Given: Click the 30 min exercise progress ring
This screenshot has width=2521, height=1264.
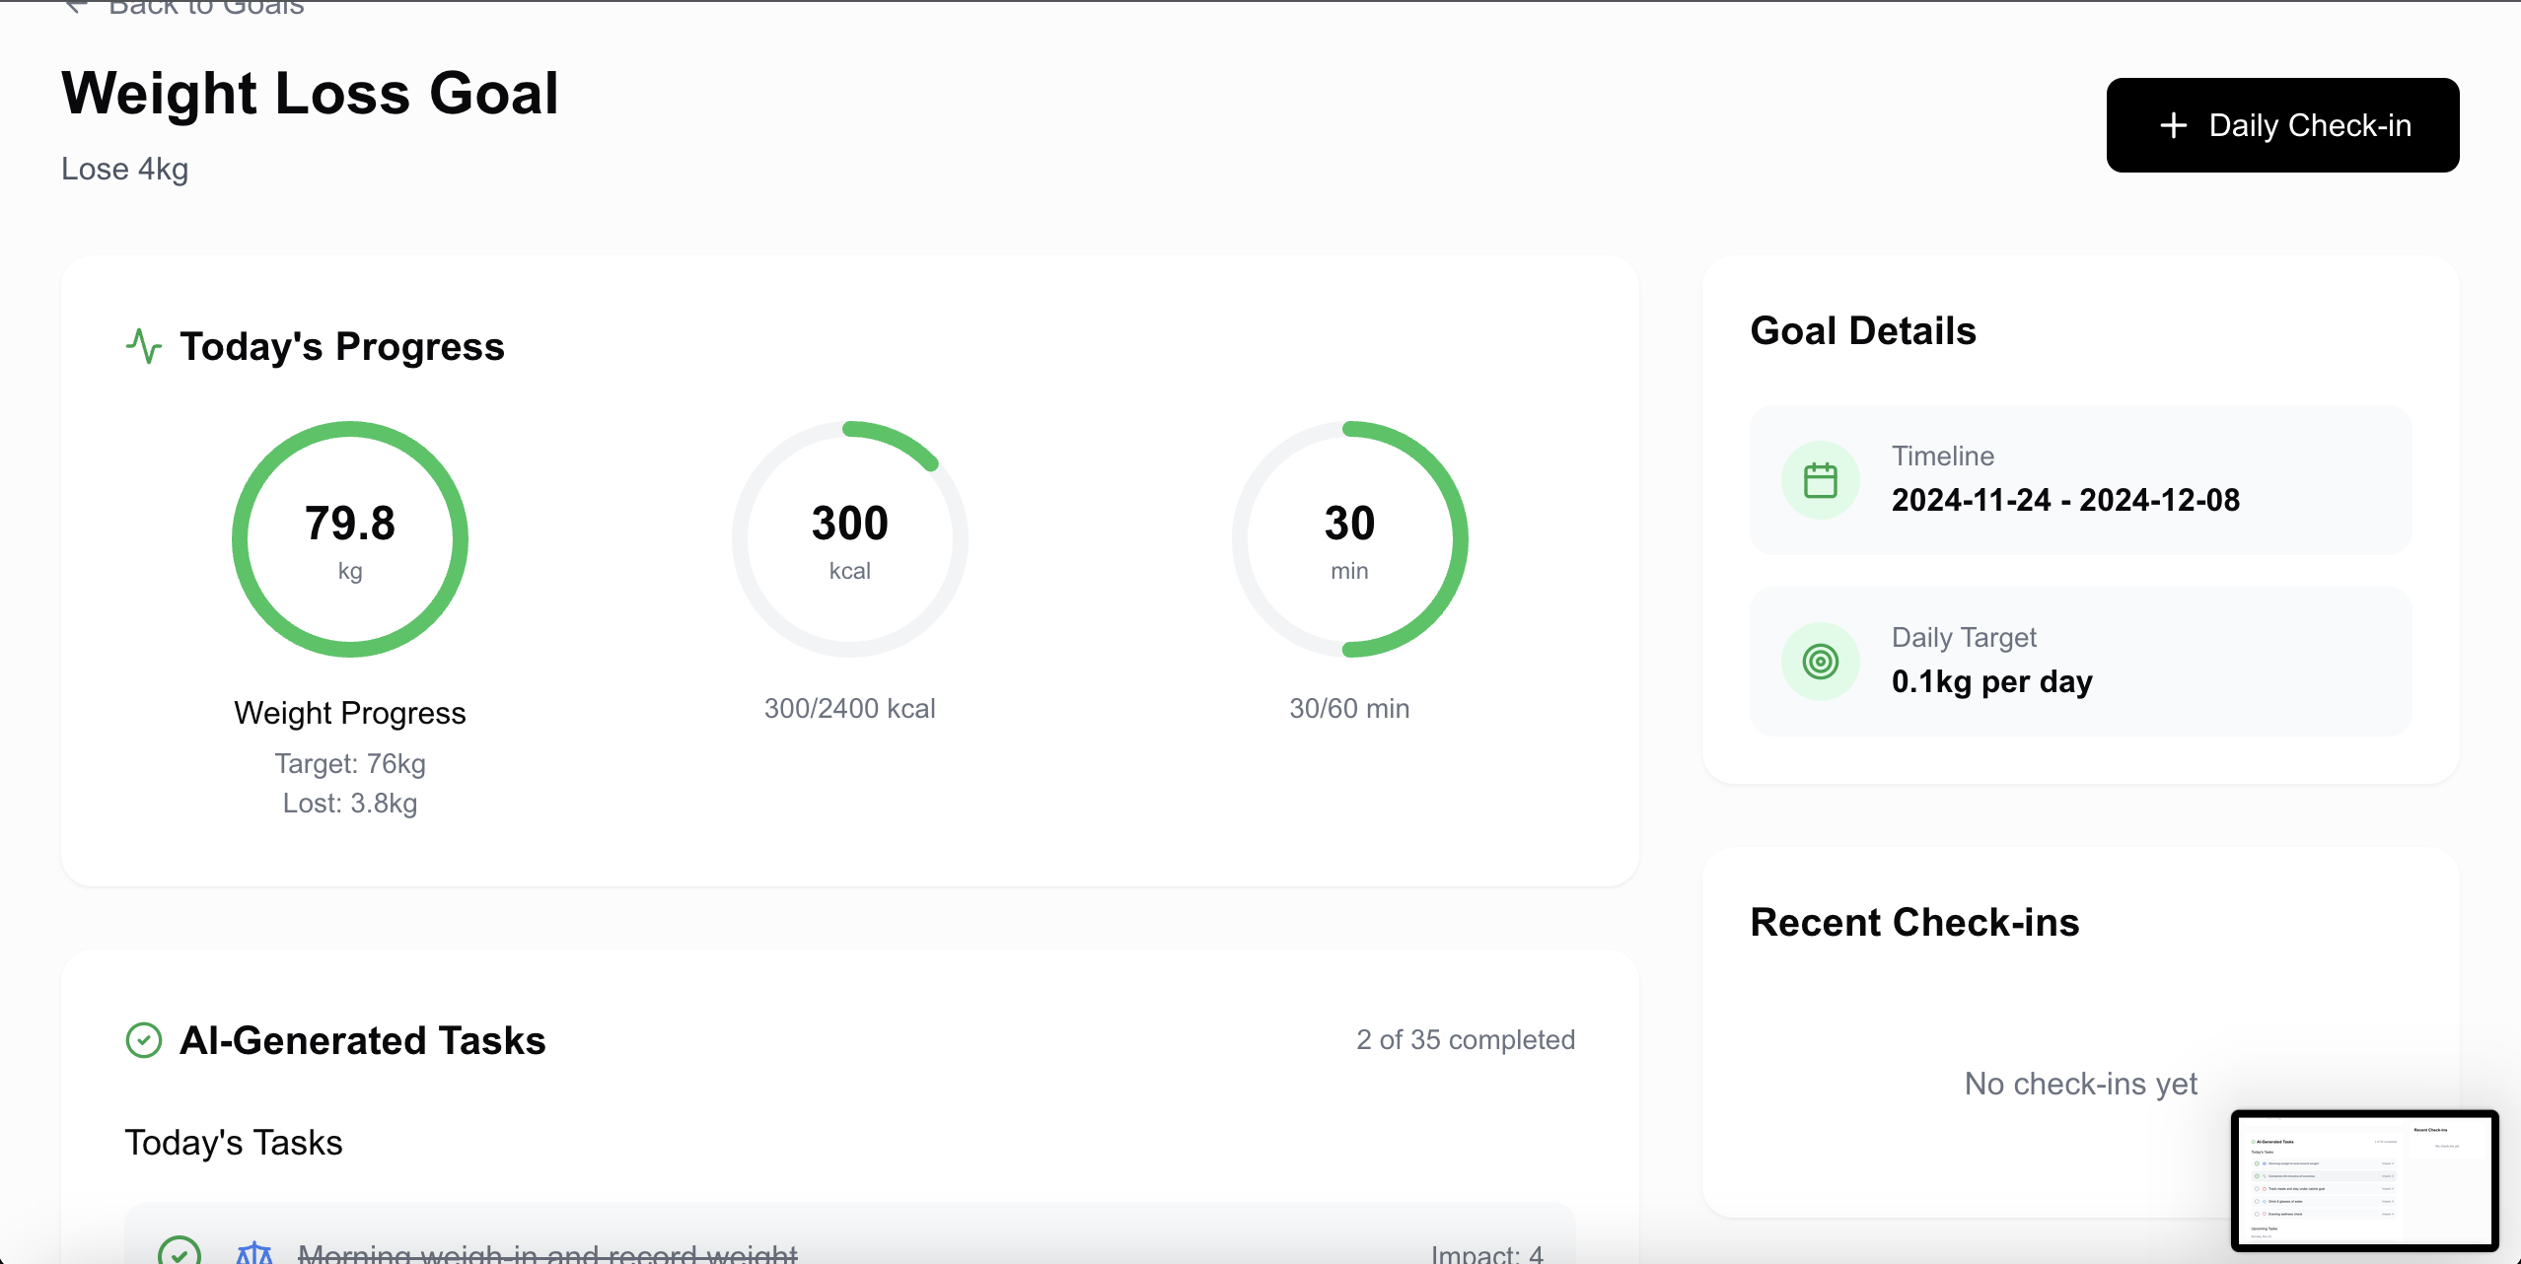Looking at the screenshot, I should tap(1348, 539).
